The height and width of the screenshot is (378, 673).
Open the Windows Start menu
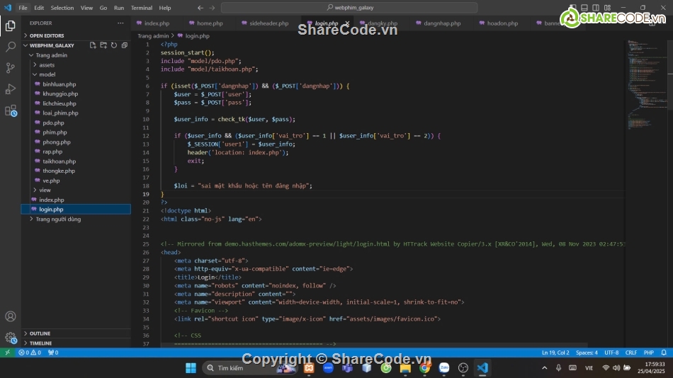coord(191,368)
